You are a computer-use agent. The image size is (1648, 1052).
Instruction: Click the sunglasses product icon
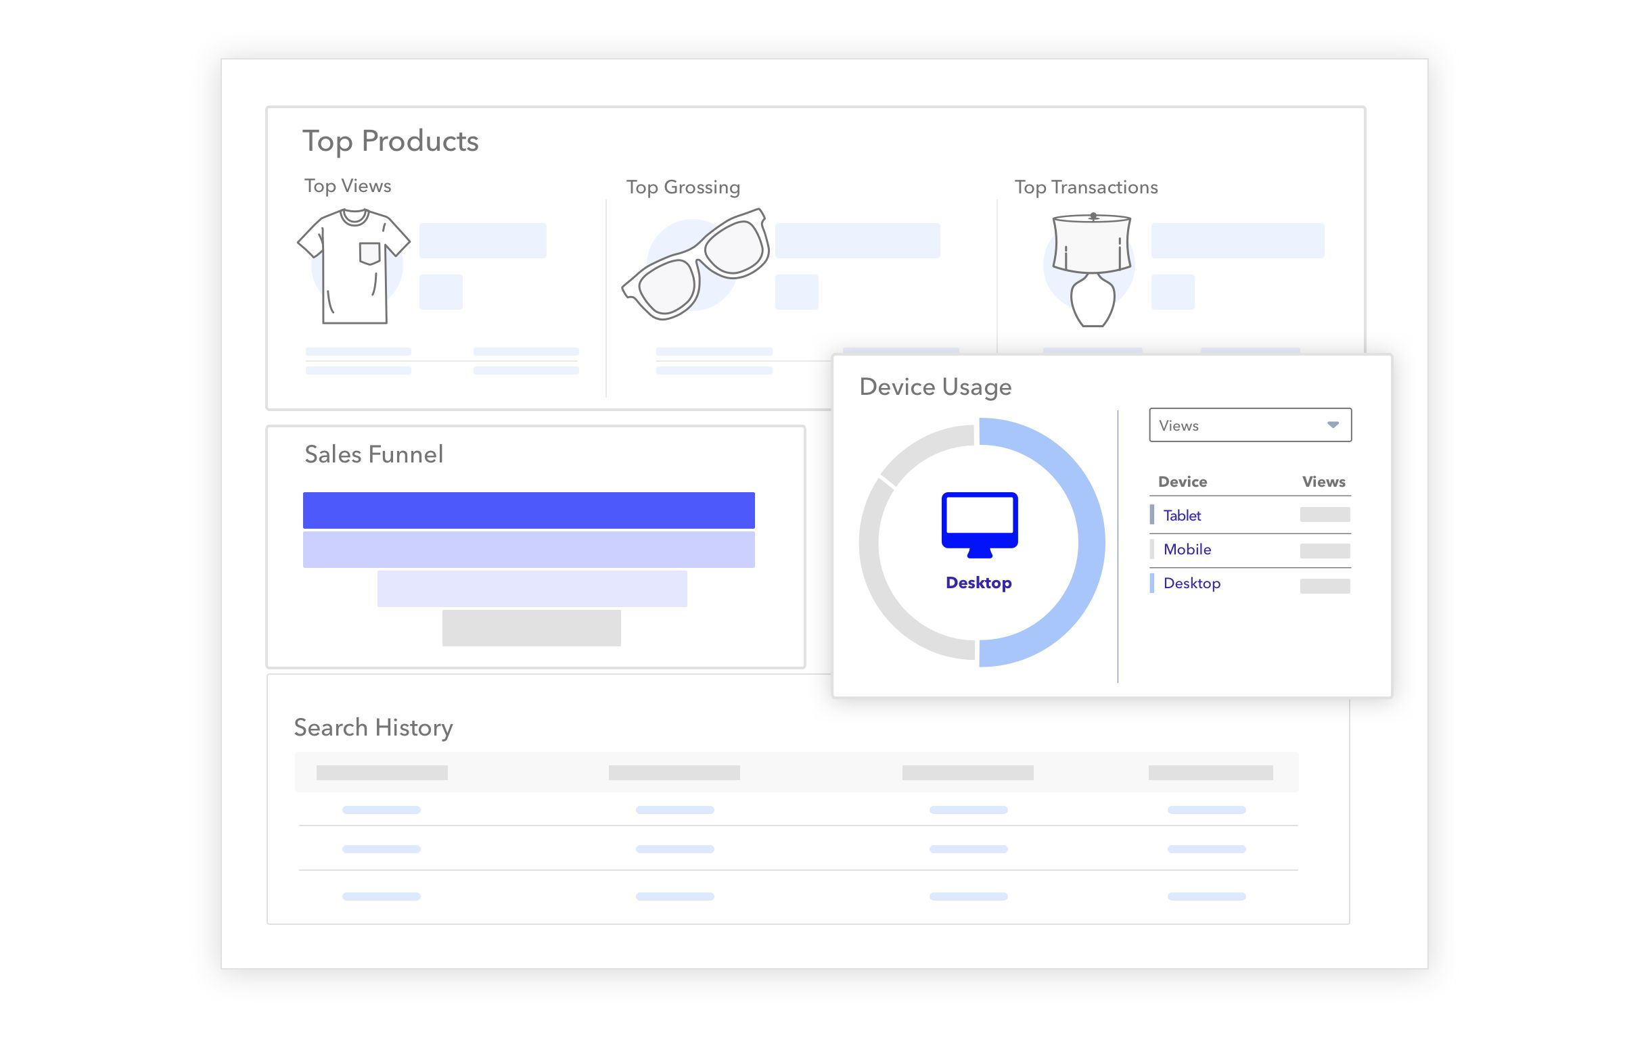pyautogui.click(x=697, y=264)
